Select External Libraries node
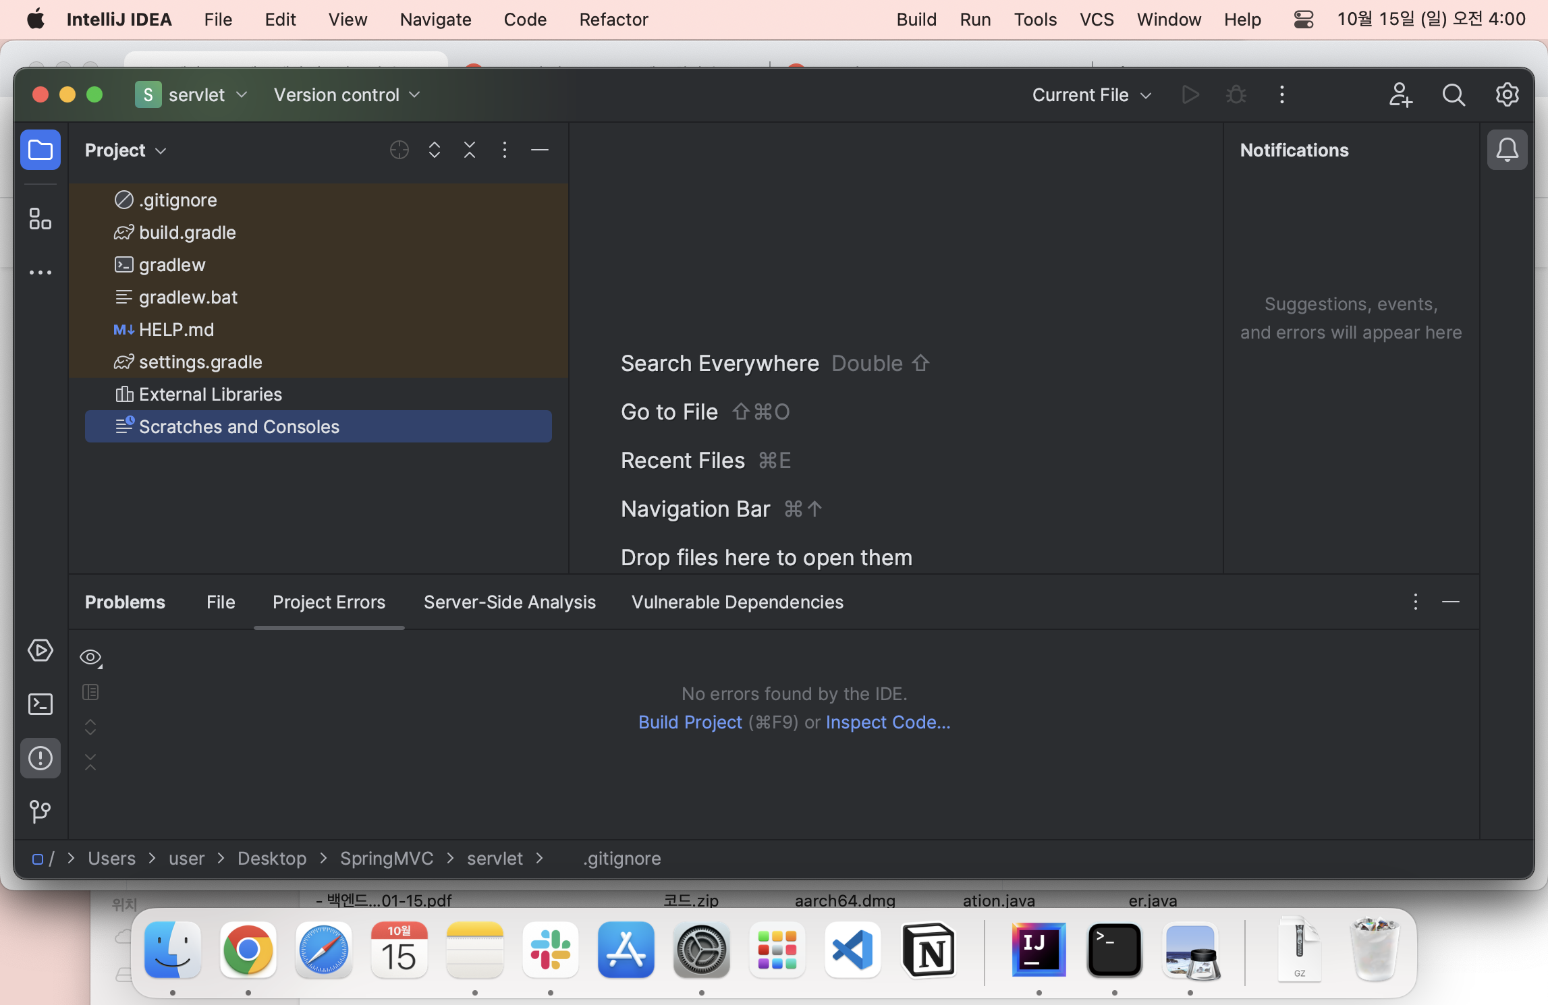This screenshot has height=1005, width=1548. coord(319,394)
